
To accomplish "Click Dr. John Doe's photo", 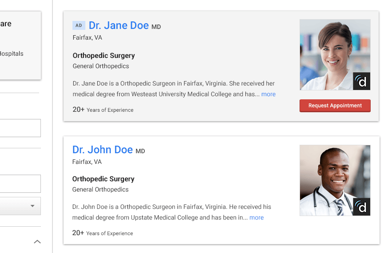I will 335,180.
